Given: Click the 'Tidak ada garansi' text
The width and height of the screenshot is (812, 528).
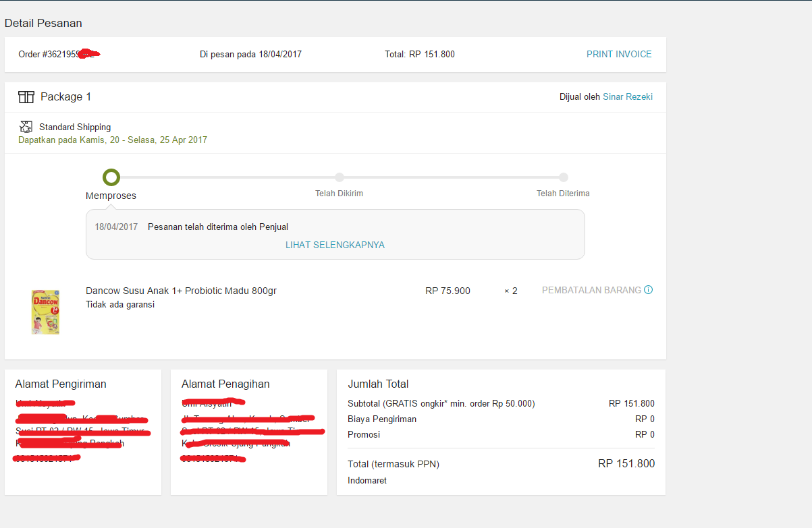Looking at the screenshot, I should (x=120, y=304).
